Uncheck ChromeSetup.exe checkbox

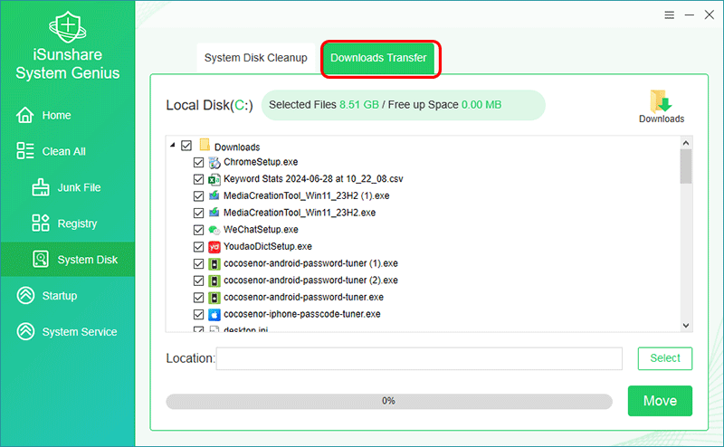pyautogui.click(x=198, y=162)
